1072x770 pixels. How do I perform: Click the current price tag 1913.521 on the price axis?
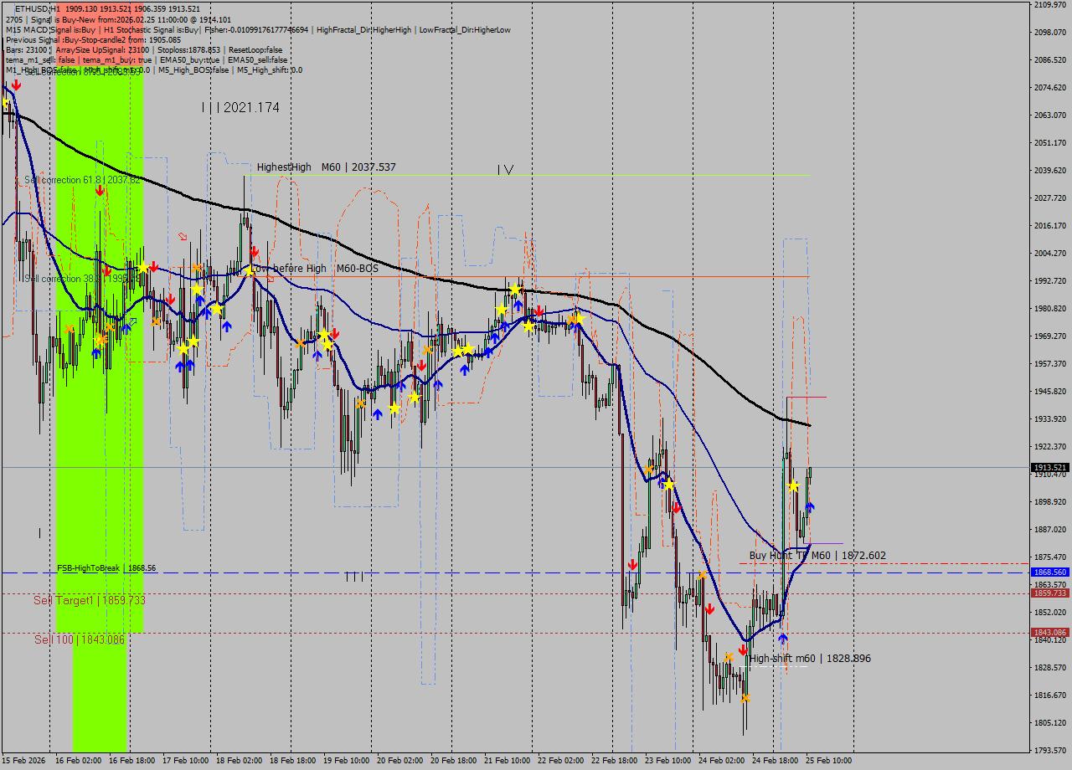click(1049, 468)
